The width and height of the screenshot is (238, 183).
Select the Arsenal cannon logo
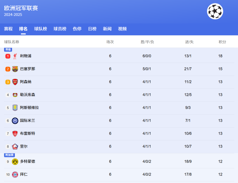click(14, 82)
